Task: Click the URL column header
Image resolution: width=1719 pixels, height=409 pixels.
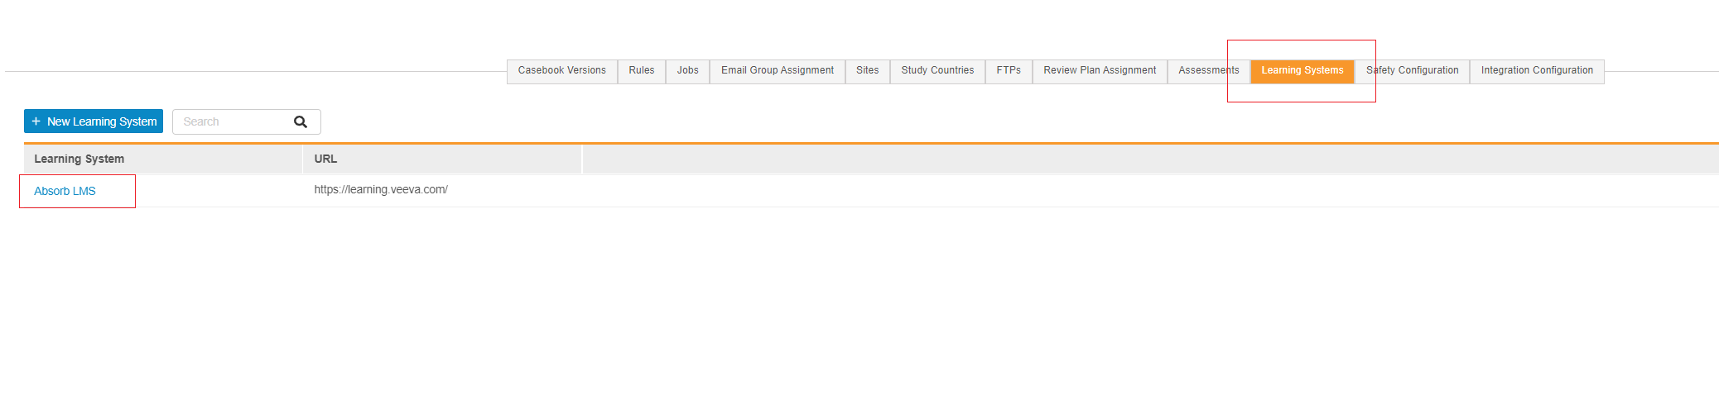Action: coord(325,159)
